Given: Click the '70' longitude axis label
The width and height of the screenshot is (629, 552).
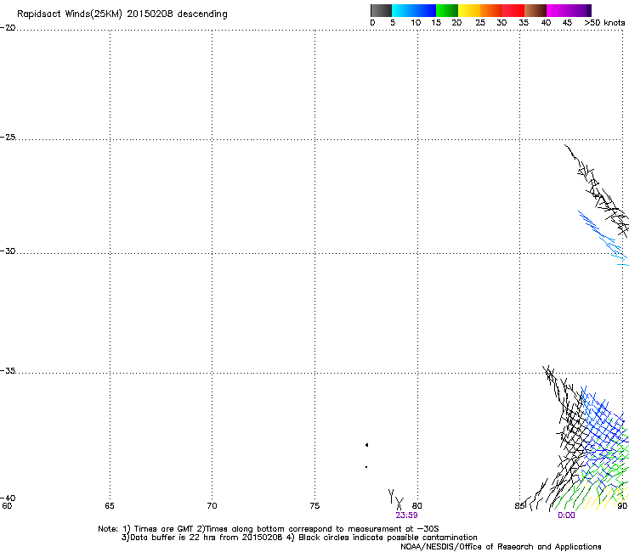Looking at the screenshot, I should click(x=212, y=506).
